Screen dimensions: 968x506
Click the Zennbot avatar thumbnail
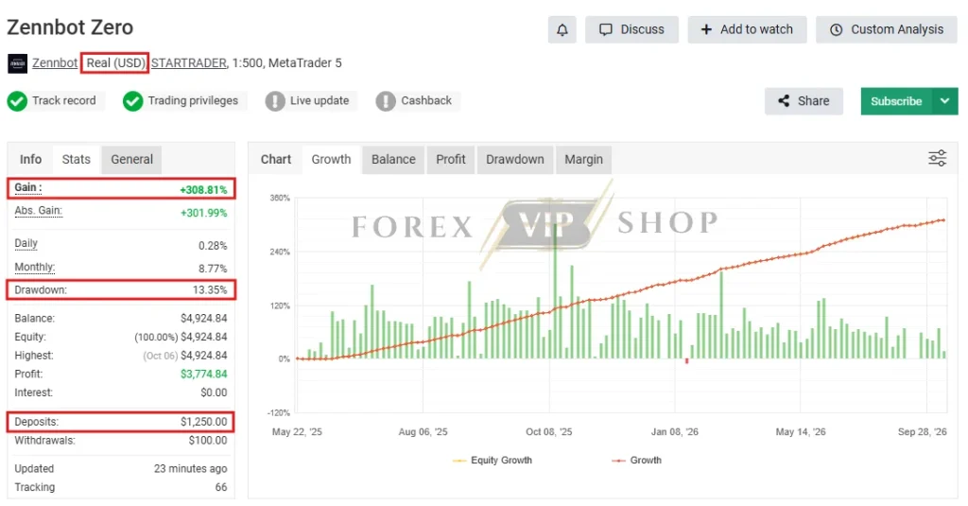pos(17,63)
